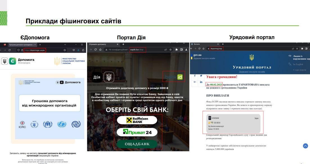Bookmark sopik.fun page with the star icon

170,50
